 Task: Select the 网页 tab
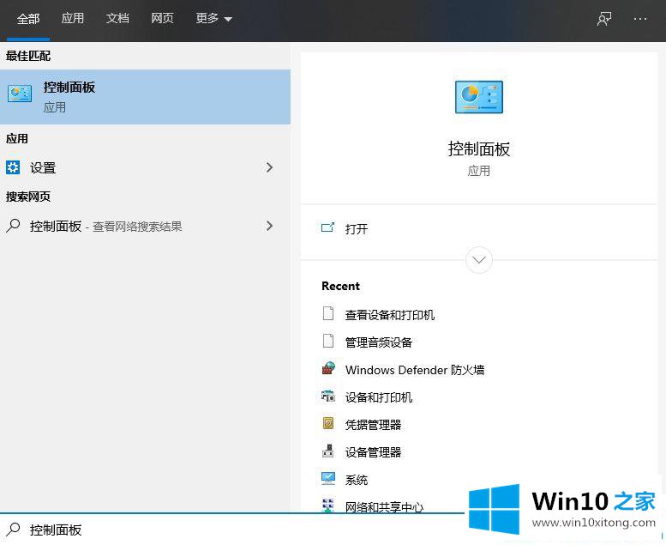click(x=162, y=19)
